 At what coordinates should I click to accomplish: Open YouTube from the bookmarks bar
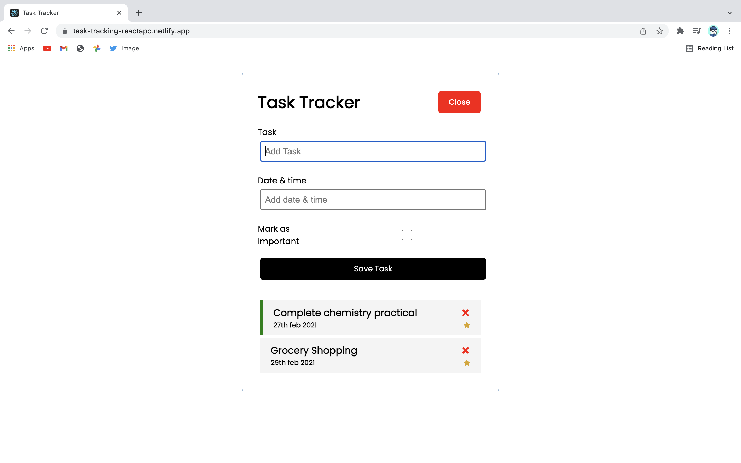pyautogui.click(x=47, y=48)
